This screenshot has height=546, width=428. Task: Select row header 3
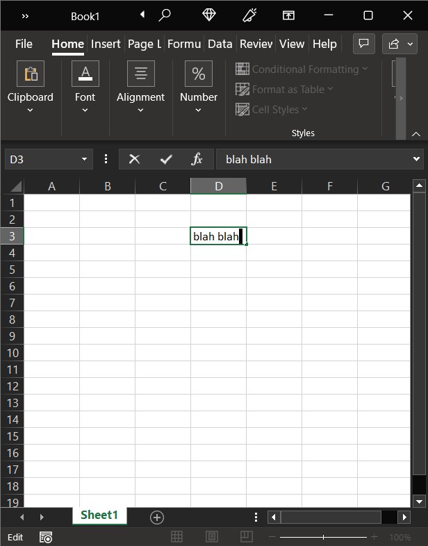(13, 236)
